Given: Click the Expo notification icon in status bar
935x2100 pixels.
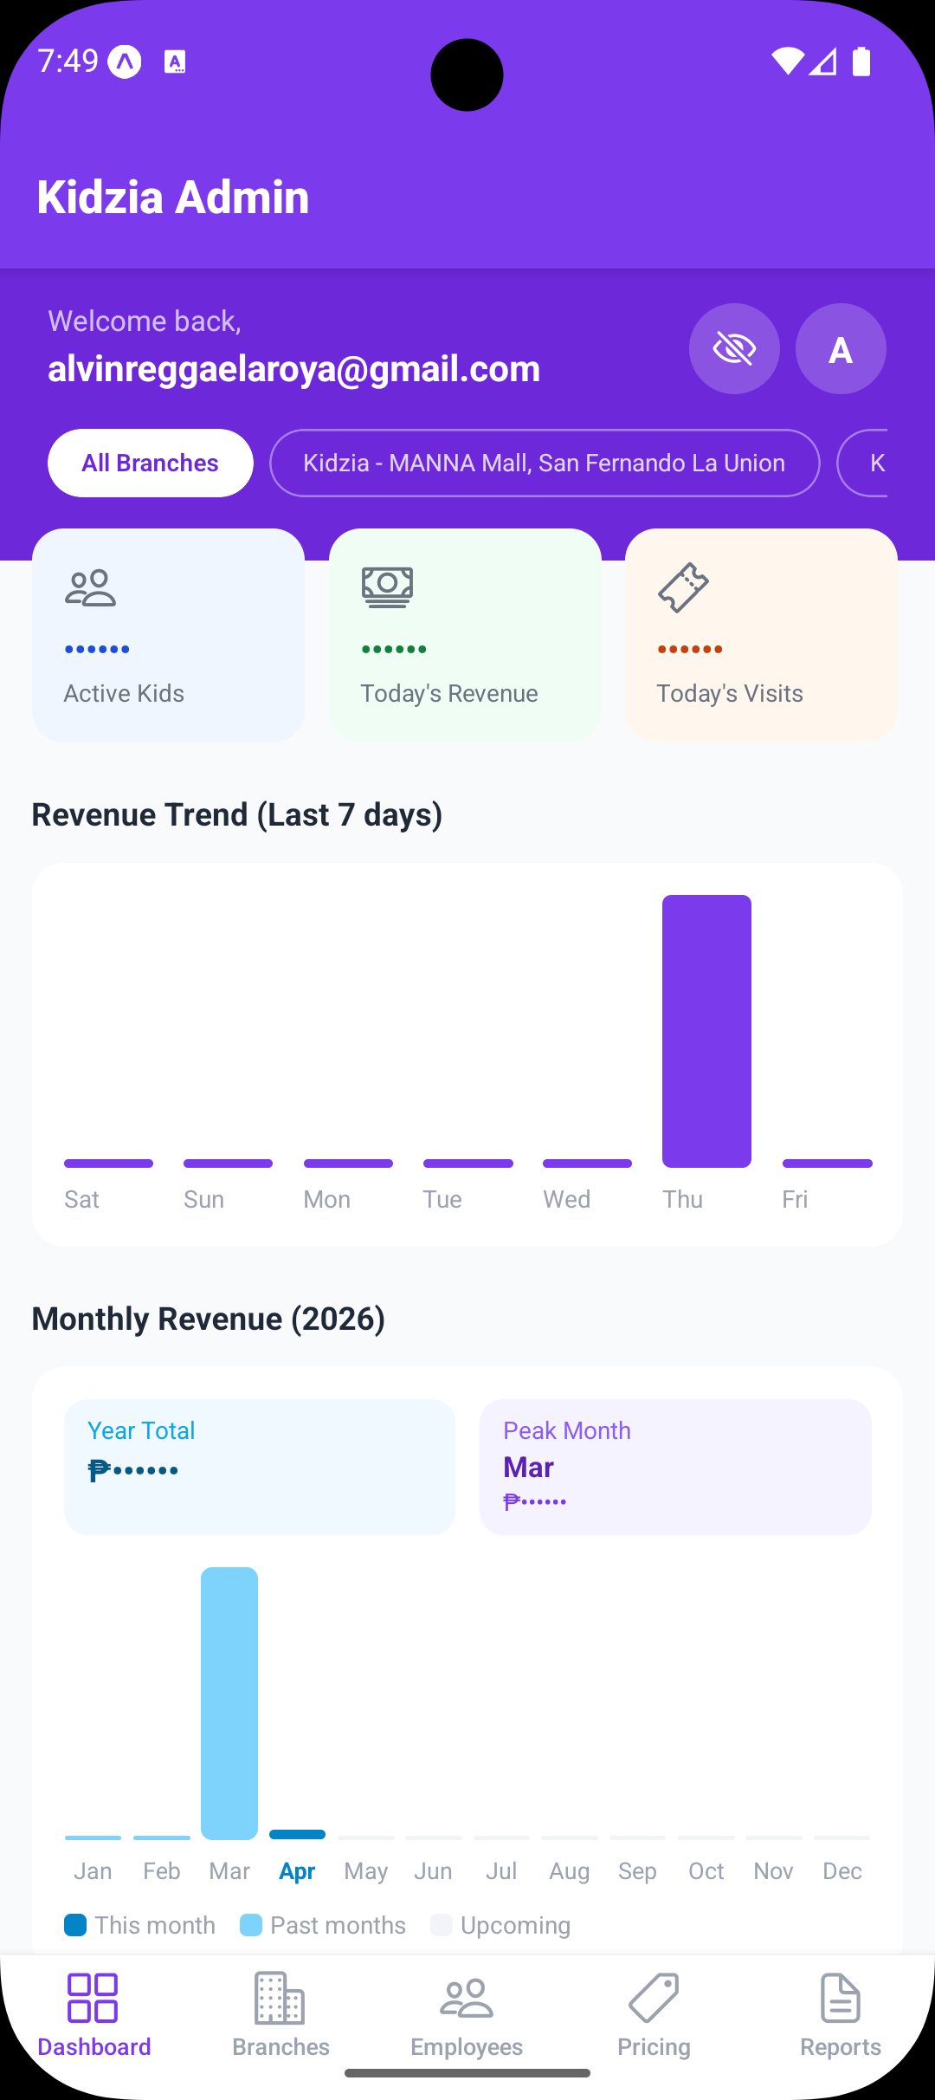Looking at the screenshot, I should pyautogui.click(x=125, y=62).
